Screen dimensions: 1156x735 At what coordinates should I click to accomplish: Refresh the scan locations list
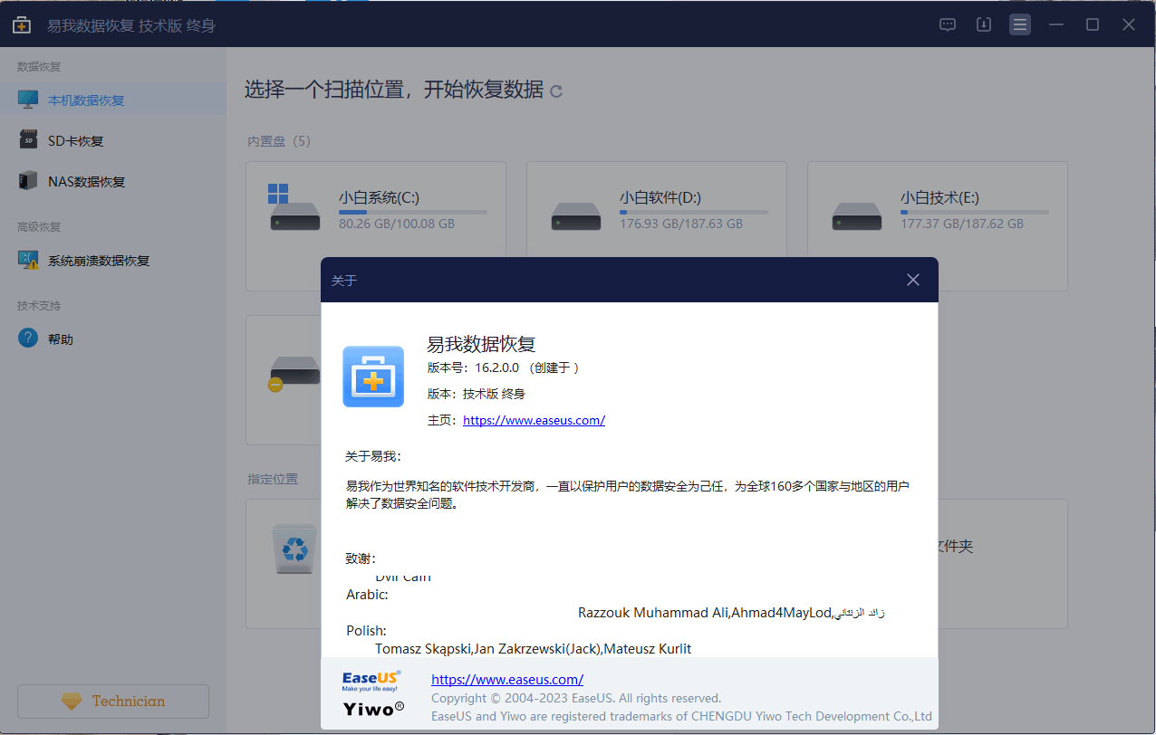pyautogui.click(x=556, y=91)
